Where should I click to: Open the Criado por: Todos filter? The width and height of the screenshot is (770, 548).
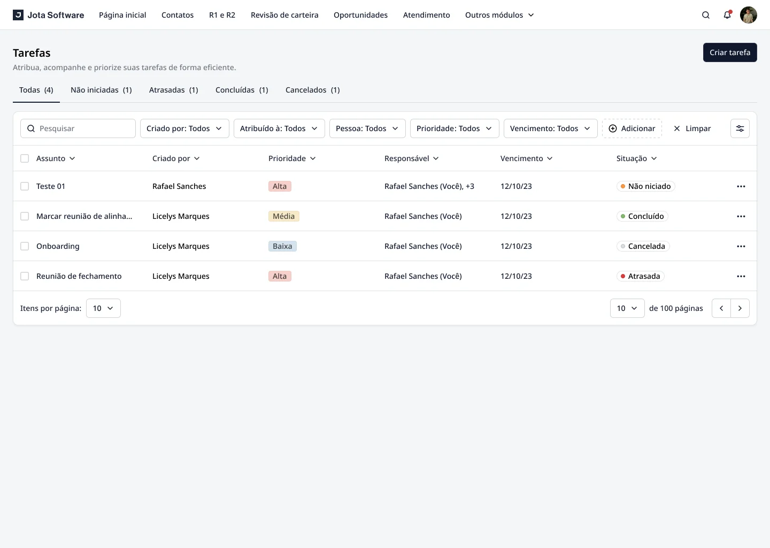(184, 128)
